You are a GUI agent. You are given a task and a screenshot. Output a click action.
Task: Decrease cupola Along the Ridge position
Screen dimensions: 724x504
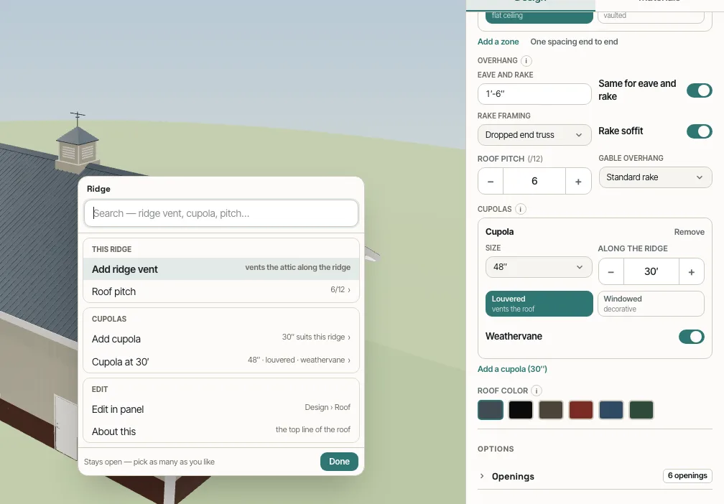point(611,272)
